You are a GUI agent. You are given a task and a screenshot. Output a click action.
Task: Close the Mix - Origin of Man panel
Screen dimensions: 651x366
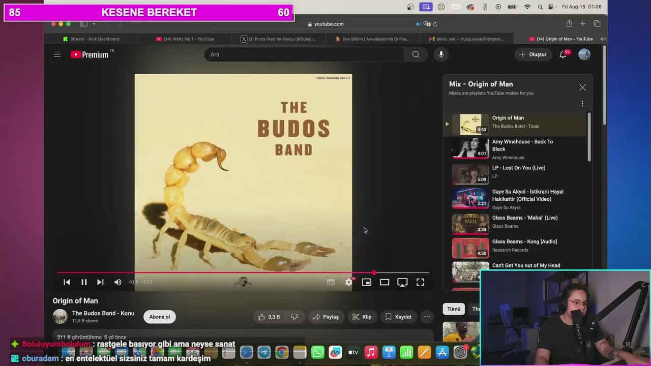pos(582,87)
